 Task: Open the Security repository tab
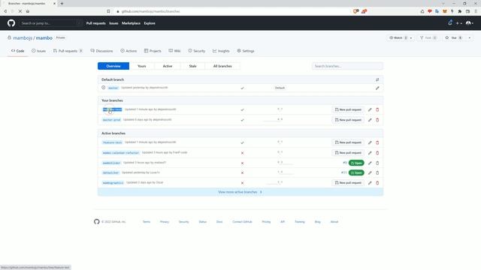[197, 51]
